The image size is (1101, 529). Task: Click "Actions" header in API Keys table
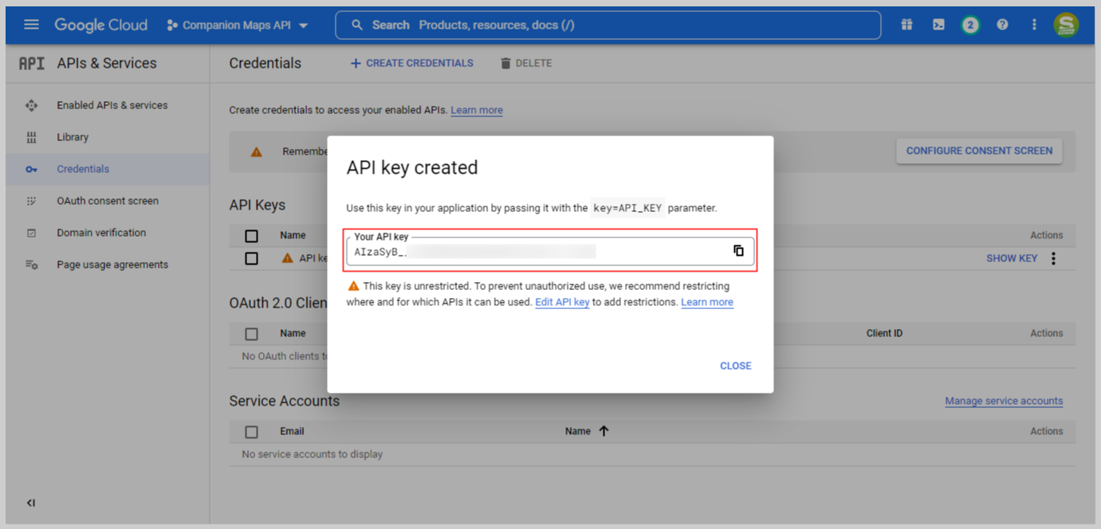click(1046, 235)
